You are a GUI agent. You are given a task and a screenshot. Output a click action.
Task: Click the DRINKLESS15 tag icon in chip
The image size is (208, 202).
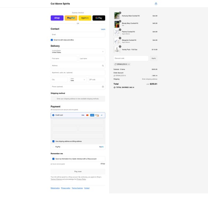(x=115, y=64)
